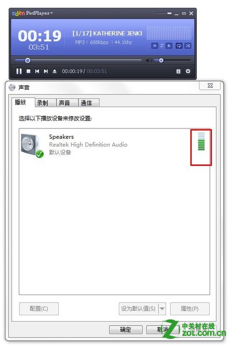Set A-B repeat point A
Screen dimensions: 233x346
[x=155, y=46]
